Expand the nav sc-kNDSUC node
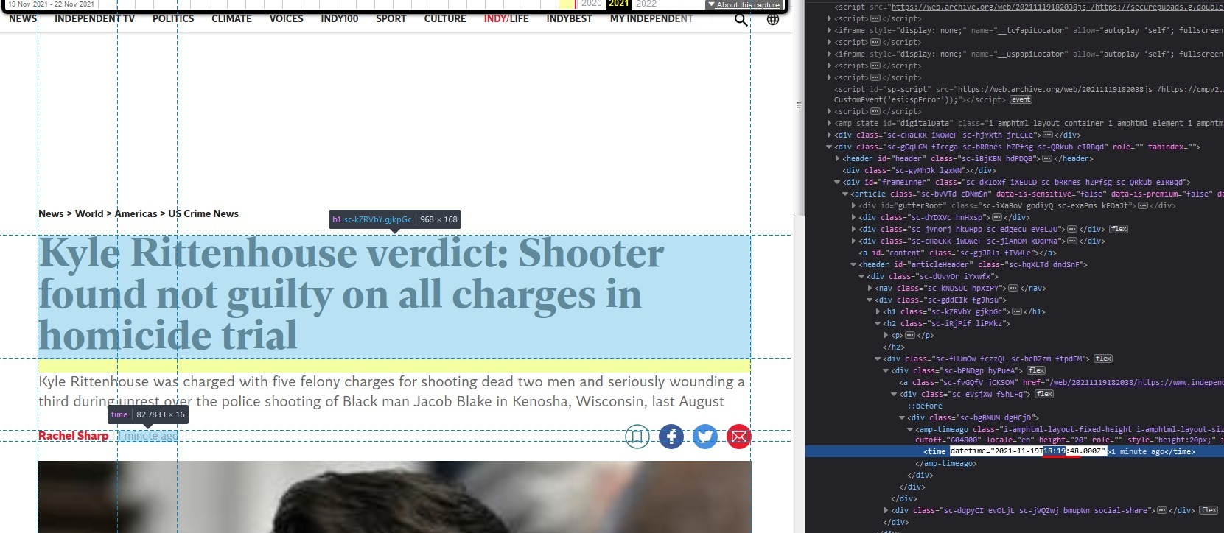1224x533 pixels. (x=870, y=288)
